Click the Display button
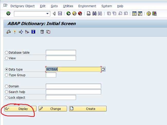Image resolution: width=167 pixels, height=125 pixels. (x=20, y=109)
